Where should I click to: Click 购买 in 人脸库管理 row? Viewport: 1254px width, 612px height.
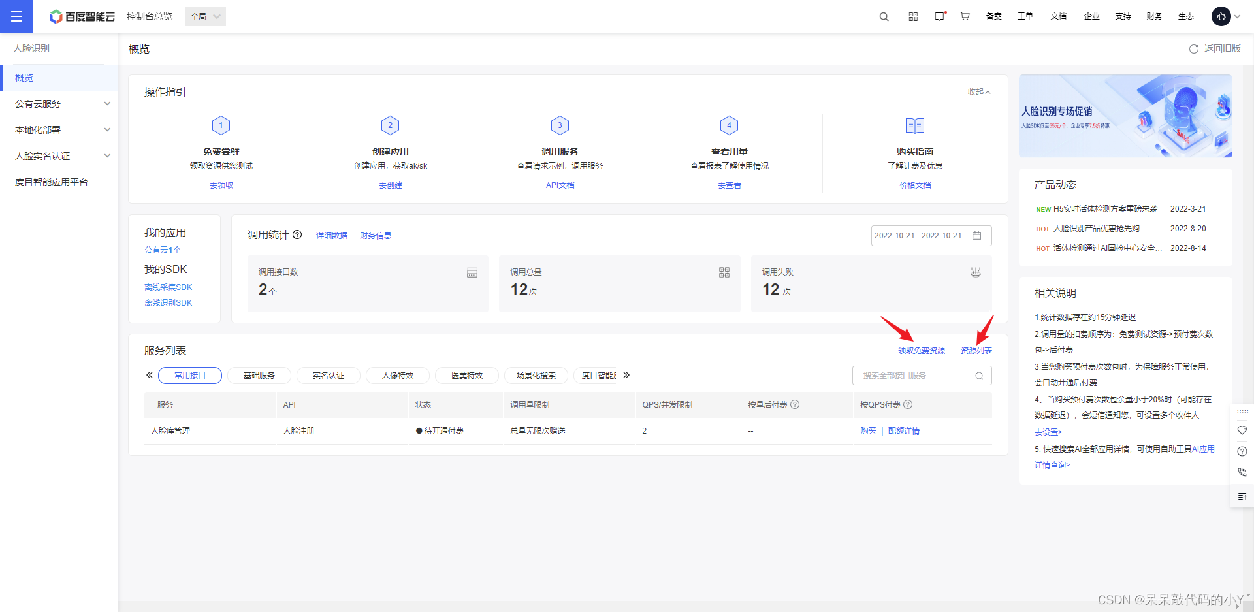(x=868, y=431)
